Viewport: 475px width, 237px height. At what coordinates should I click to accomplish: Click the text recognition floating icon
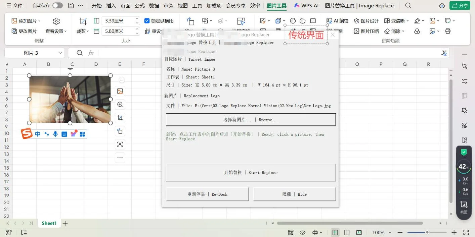120,144
